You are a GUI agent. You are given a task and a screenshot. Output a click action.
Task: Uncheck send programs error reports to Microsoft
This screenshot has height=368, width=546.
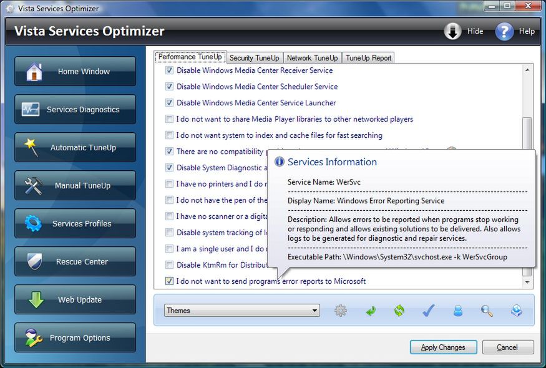click(169, 281)
